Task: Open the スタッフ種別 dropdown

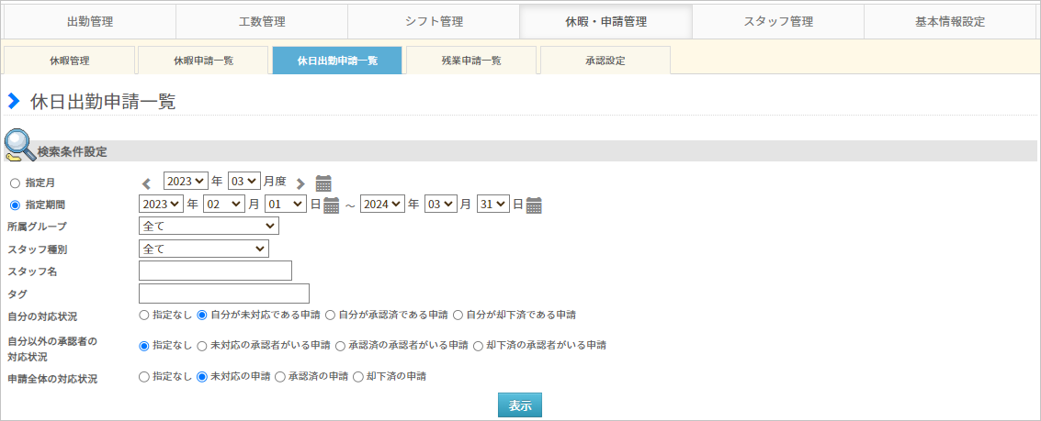Action: pyautogui.click(x=204, y=249)
